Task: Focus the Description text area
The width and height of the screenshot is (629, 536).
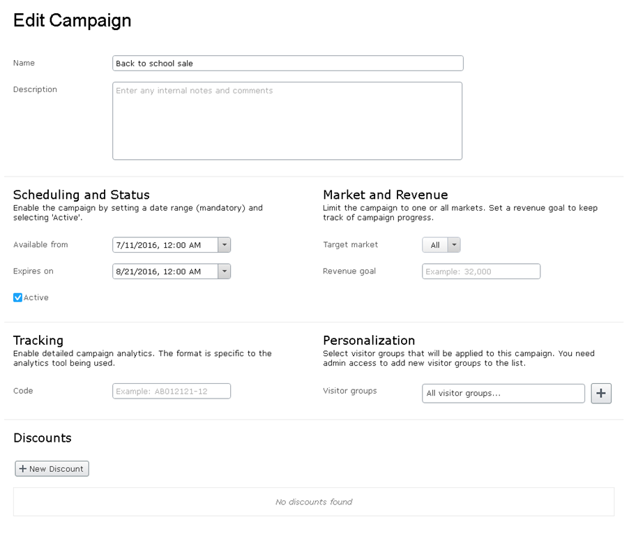Action: [x=287, y=121]
